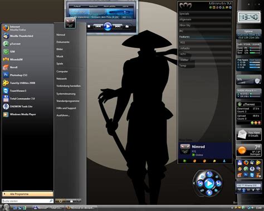Open Hilfe und Support in Start menu
Viewport: 264px width, 211px height.
[x=66, y=108]
